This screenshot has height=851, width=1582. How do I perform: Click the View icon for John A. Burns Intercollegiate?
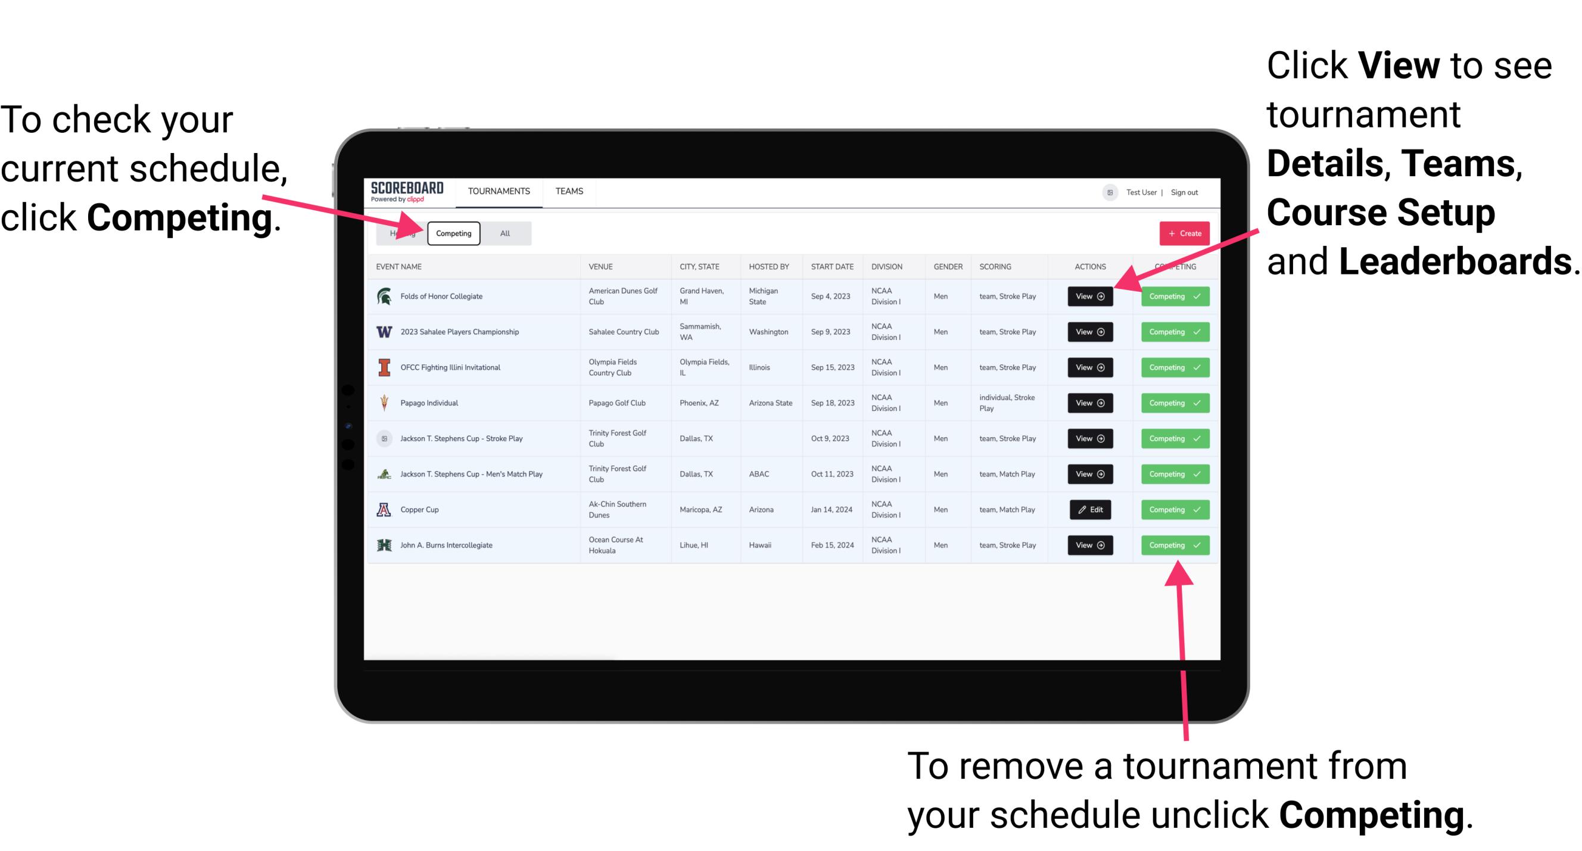coord(1089,545)
